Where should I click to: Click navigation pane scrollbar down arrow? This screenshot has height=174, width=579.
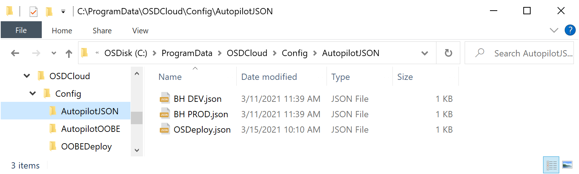coord(137,150)
